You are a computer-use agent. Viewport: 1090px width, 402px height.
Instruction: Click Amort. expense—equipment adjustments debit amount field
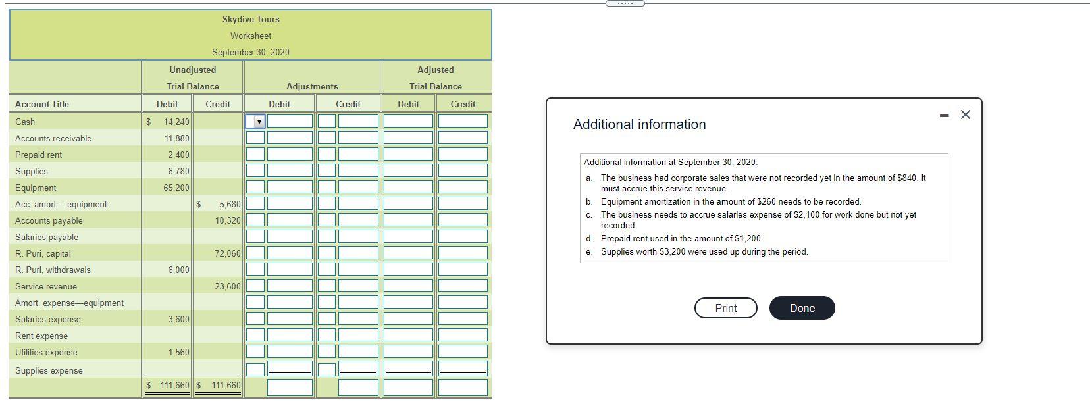290,302
